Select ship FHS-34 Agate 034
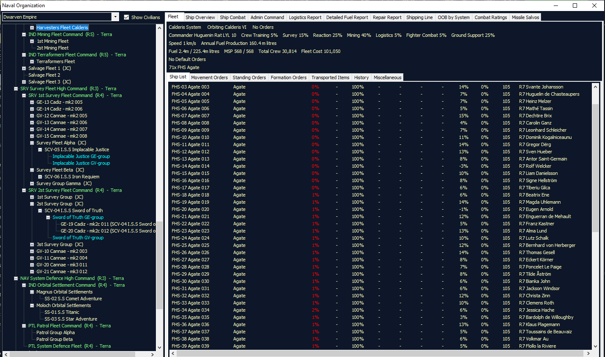 pos(190,310)
